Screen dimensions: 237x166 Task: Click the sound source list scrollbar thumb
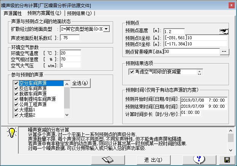[x=67, y=98]
